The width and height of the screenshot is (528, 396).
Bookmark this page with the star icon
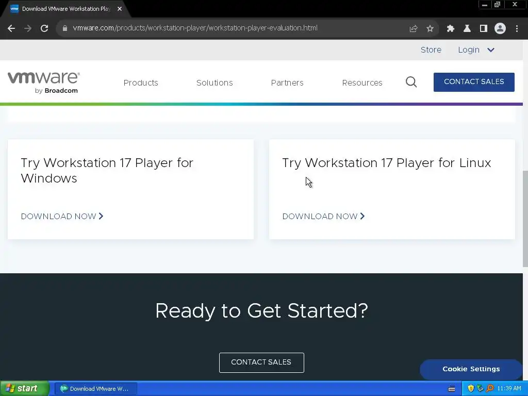click(430, 29)
